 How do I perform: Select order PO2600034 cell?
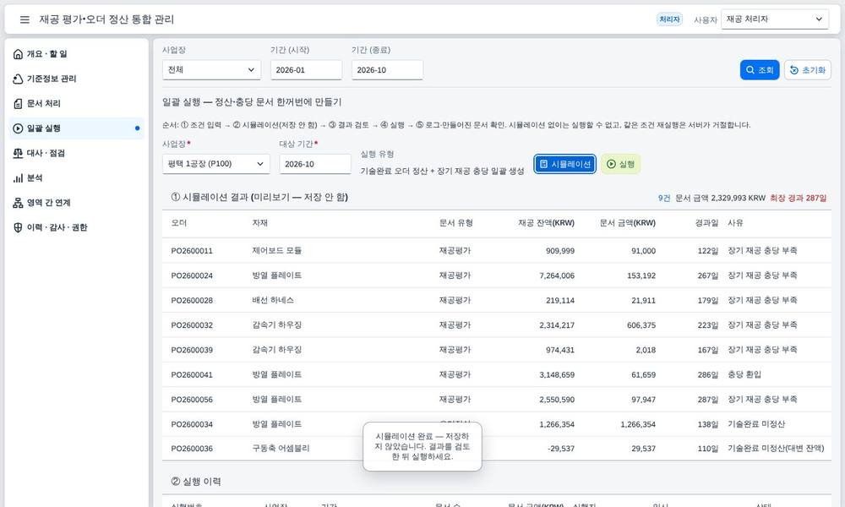click(x=192, y=424)
